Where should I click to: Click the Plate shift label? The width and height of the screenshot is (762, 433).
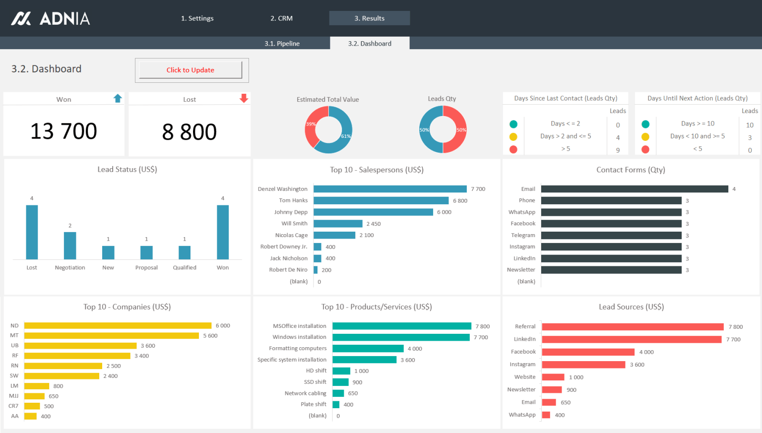tap(314, 404)
